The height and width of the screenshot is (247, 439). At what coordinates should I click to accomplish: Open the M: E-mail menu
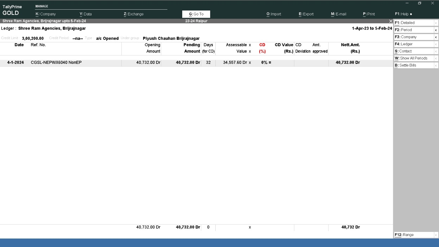tap(338, 14)
